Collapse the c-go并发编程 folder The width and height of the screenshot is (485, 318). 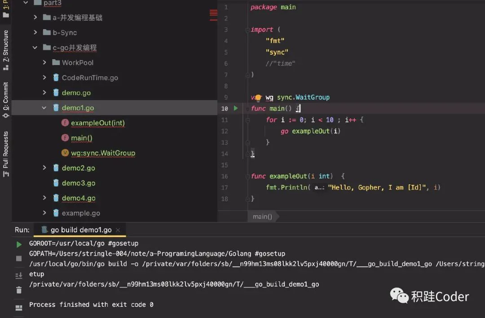click(35, 47)
